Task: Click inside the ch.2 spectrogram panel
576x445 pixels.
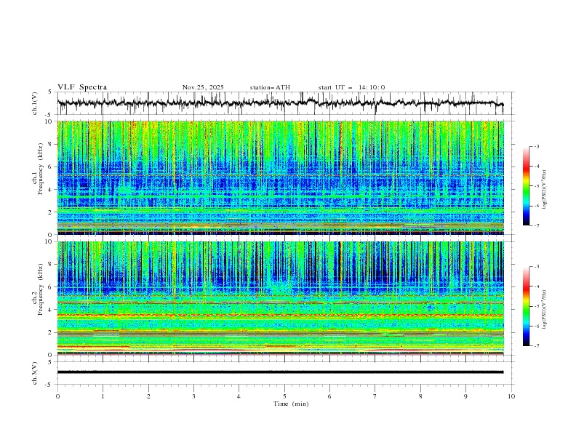Action: (280, 298)
